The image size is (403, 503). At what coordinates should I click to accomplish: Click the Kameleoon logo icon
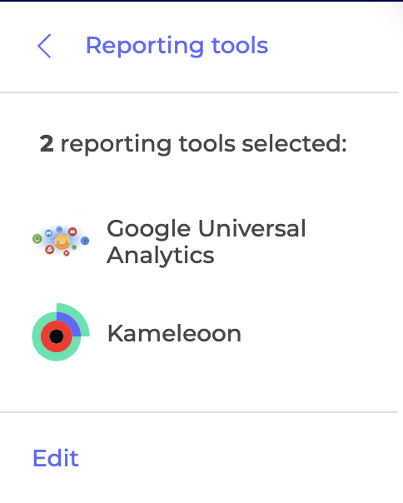pos(61,332)
